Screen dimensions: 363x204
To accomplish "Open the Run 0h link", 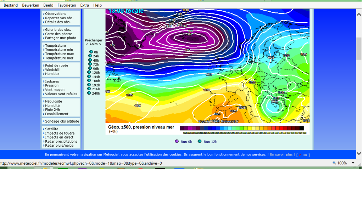I will click(186, 142).
